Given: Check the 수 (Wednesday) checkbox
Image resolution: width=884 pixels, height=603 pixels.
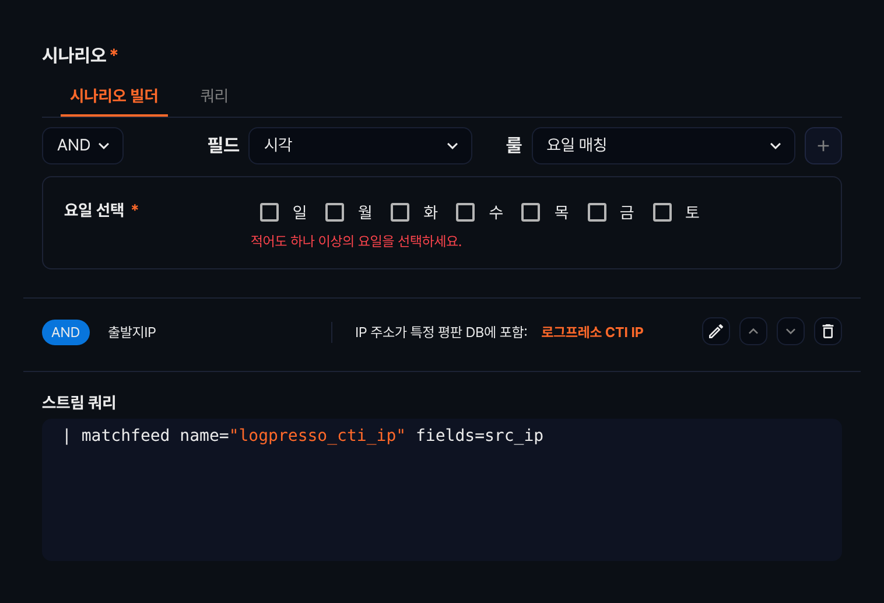Looking at the screenshot, I should coord(465,212).
